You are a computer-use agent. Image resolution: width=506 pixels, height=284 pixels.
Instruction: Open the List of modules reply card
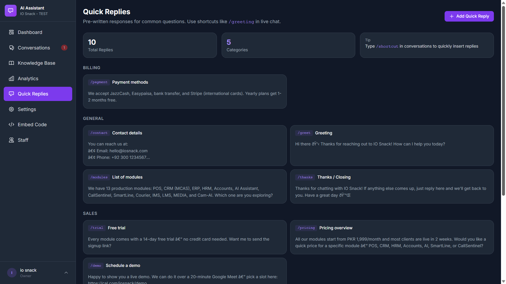(x=185, y=186)
